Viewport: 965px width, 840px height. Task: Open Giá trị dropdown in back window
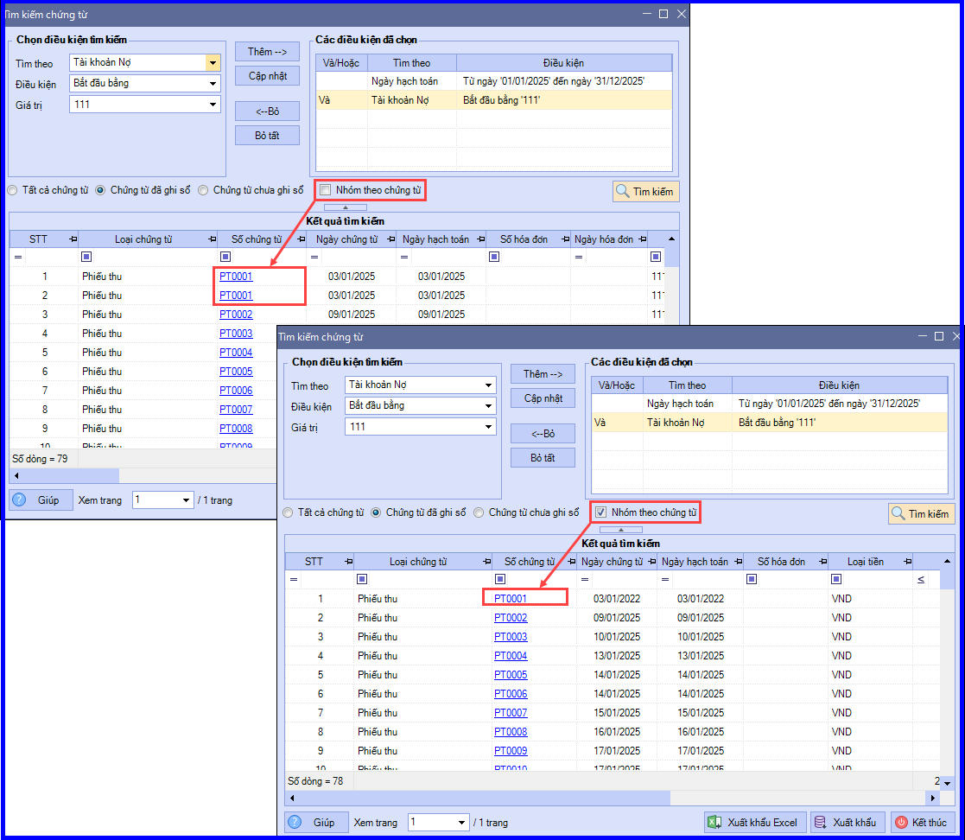point(213,104)
